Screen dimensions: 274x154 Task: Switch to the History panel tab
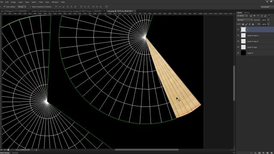247,12
